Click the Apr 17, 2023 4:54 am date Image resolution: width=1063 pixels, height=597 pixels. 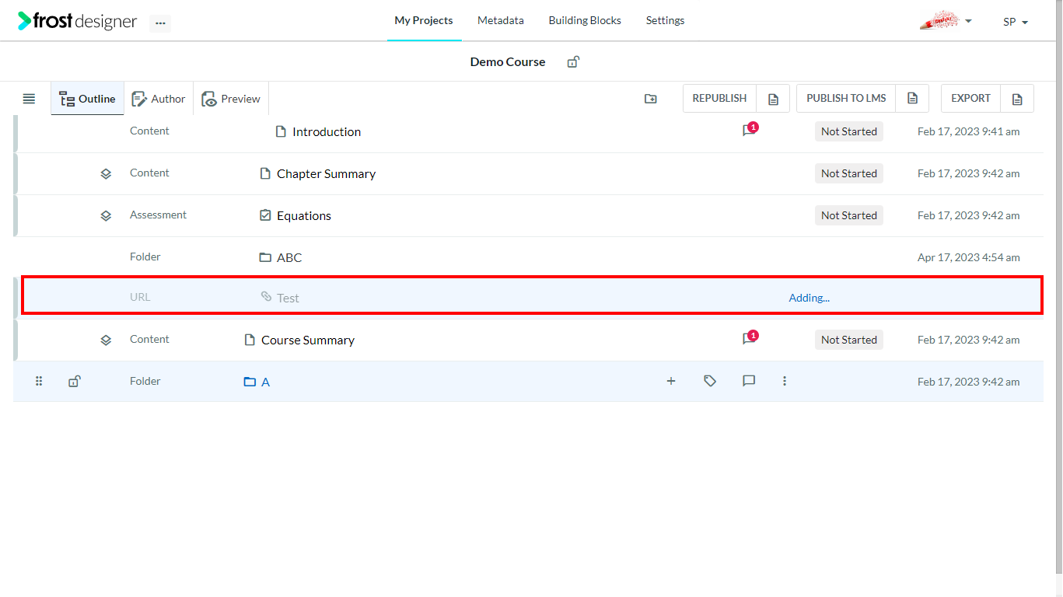coord(969,257)
